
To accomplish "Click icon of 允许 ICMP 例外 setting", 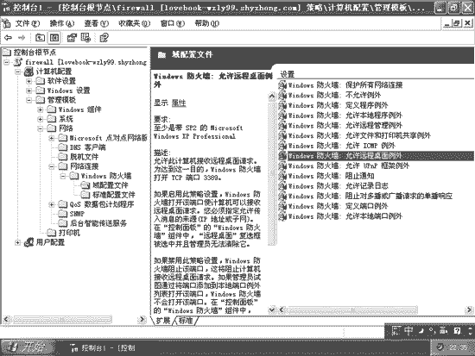I will click(282, 146).
